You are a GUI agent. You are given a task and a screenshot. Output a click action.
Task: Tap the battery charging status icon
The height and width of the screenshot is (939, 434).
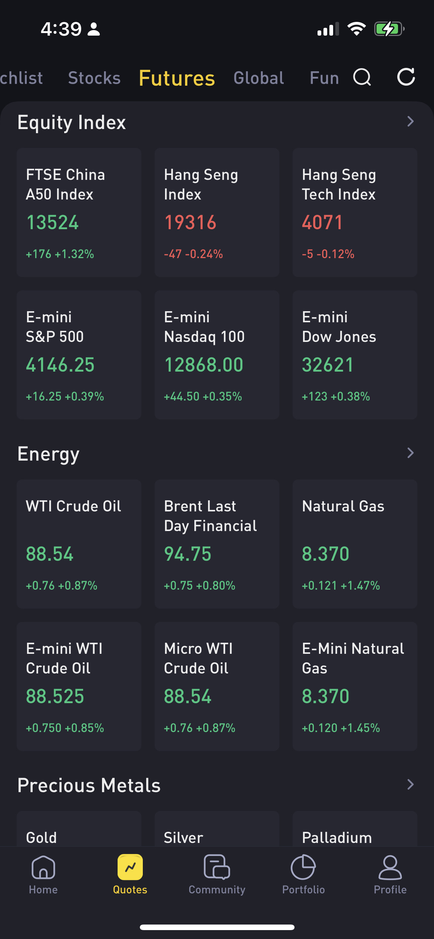click(389, 29)
